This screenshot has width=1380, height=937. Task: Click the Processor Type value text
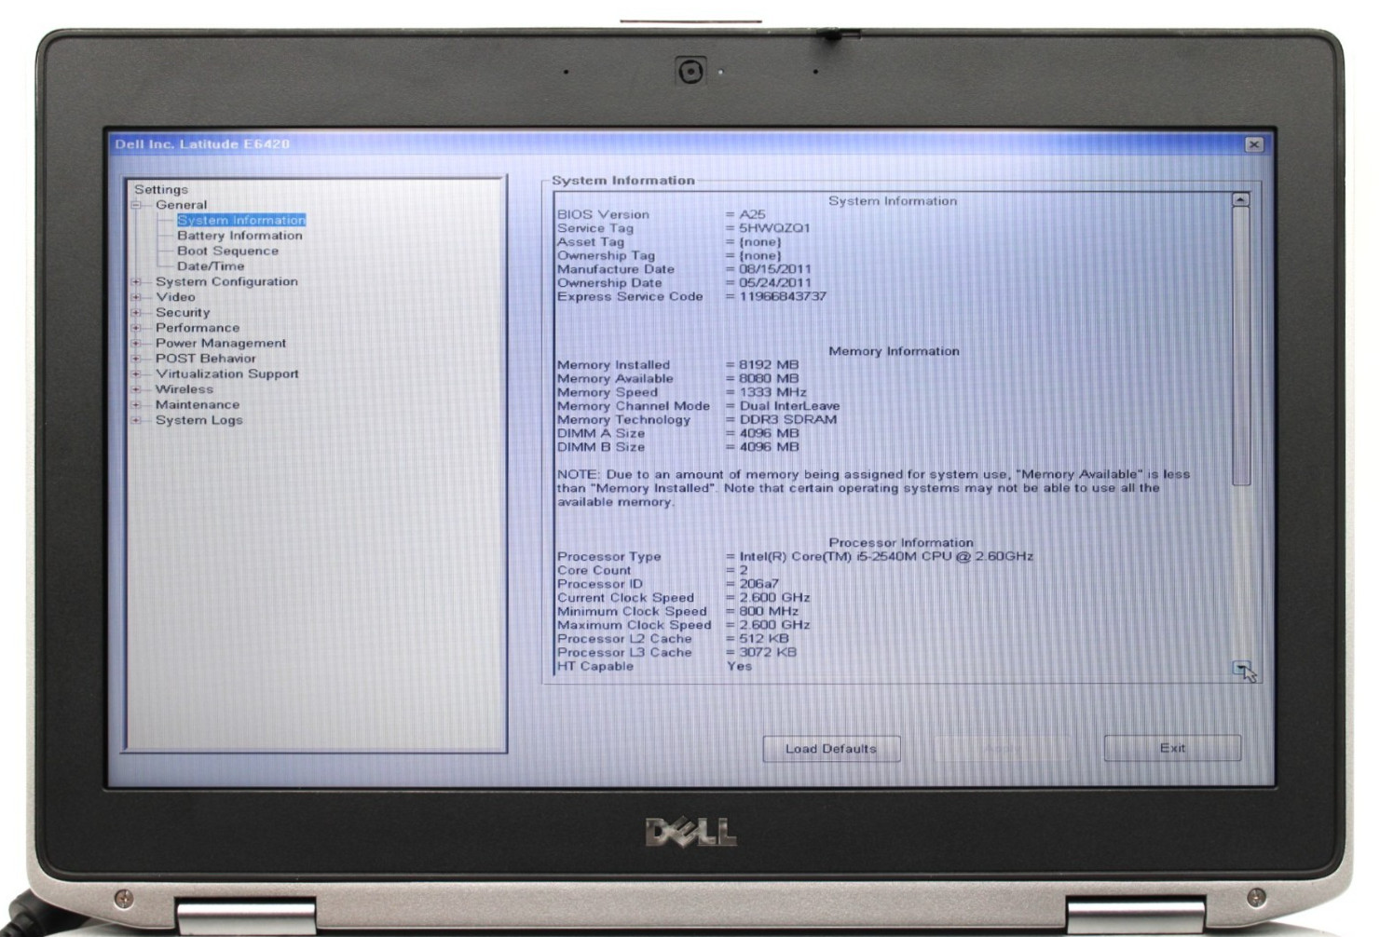point(886,557)
